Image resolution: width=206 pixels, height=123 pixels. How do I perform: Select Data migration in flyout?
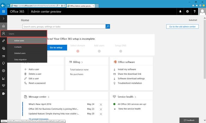click(x=27, y=60)
